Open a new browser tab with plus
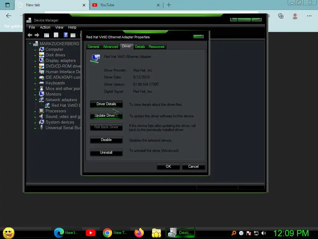 tap(169, 5)
